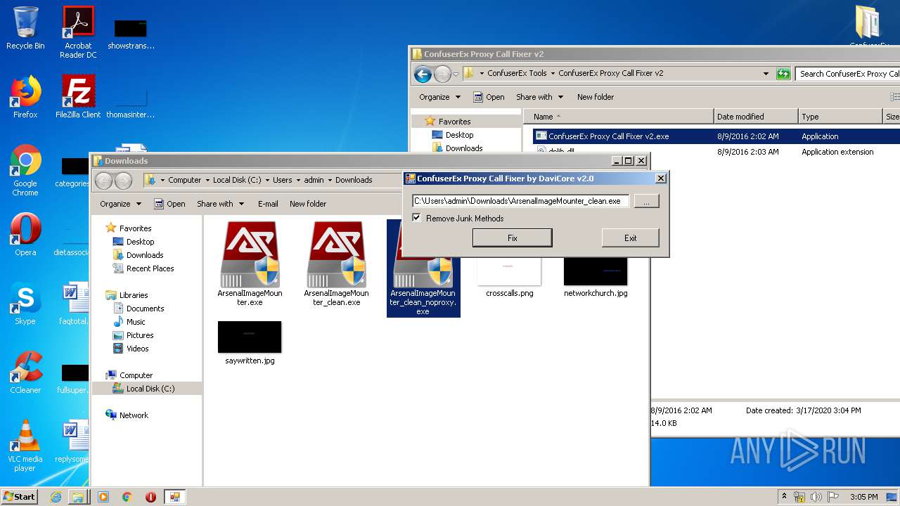Open Share with dropdown in Downloads window

click(x=221, y=204)
